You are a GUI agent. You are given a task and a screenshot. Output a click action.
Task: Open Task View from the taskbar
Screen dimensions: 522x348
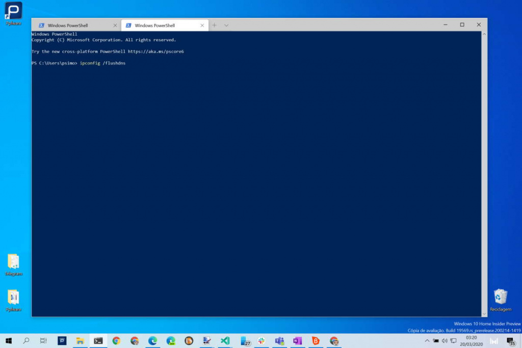click(44, 341)
